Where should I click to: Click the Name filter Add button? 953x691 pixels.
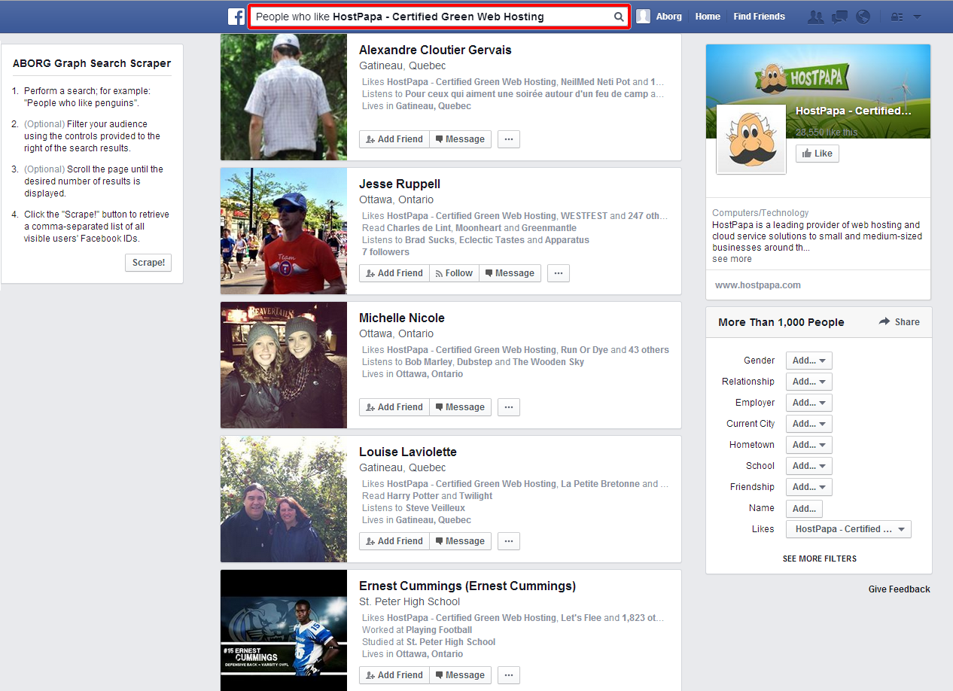(x=804, y=508)
